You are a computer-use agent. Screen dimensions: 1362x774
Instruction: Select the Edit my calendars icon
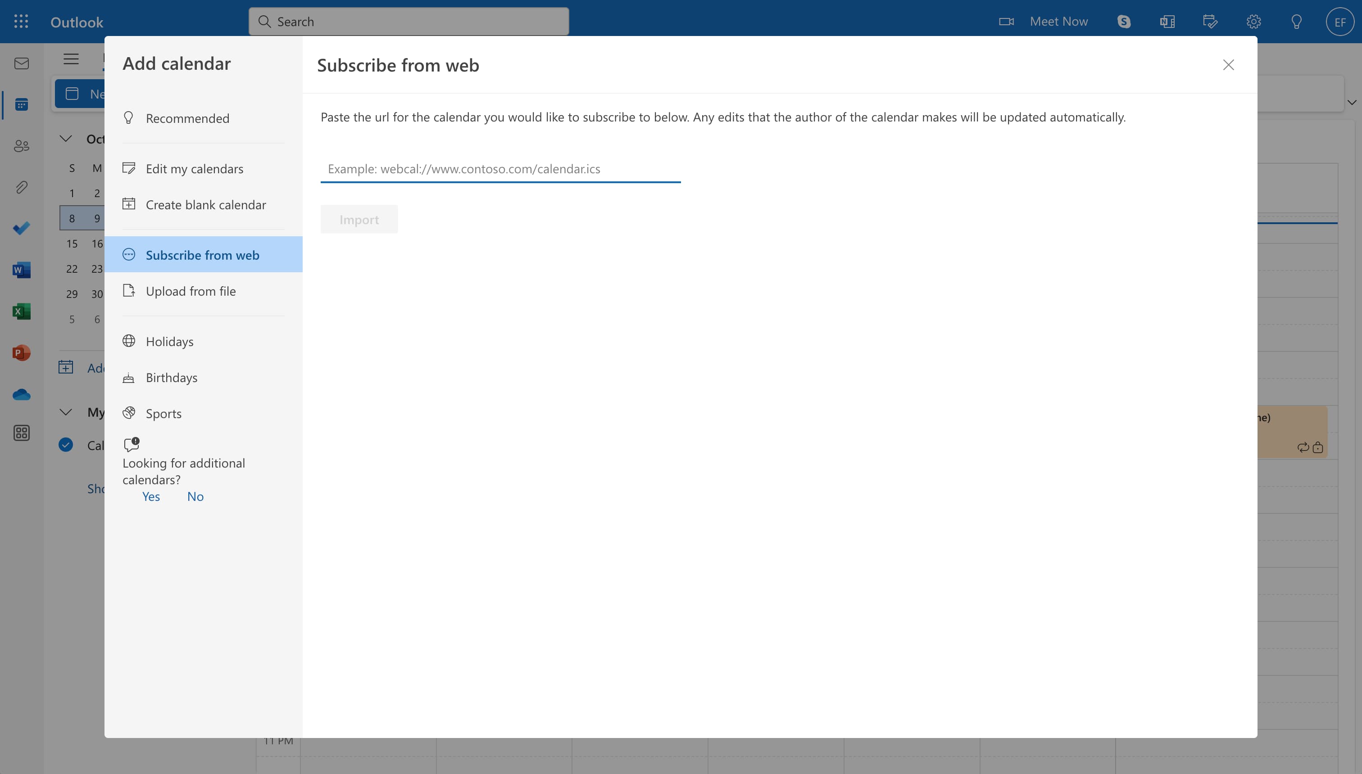point(129,168)
